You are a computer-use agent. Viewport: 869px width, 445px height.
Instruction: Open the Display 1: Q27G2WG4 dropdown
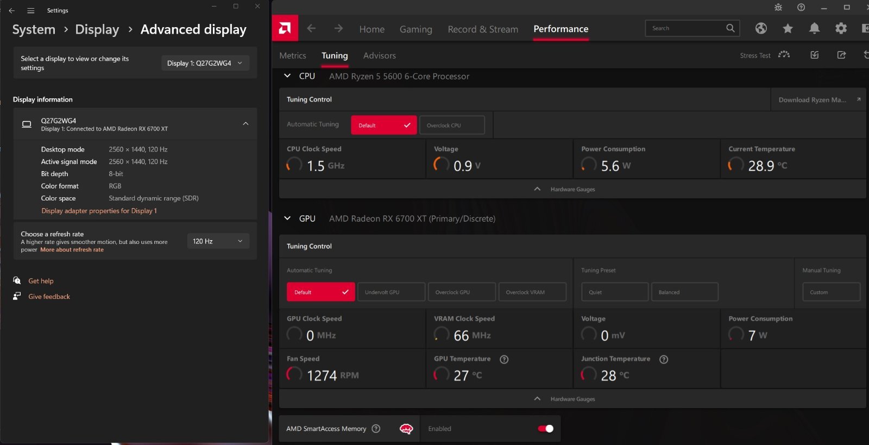(x=205, y=63)
